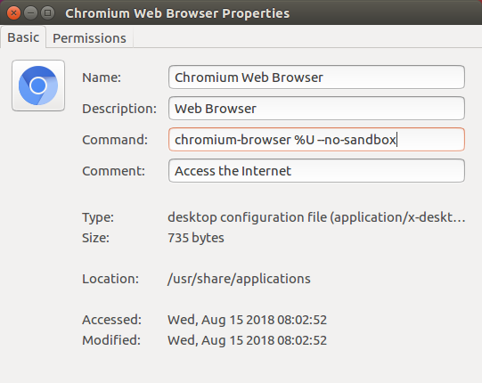482x383 pixels.
Task: Click the Command field containing chromium-browser
Action: [316, 140]
